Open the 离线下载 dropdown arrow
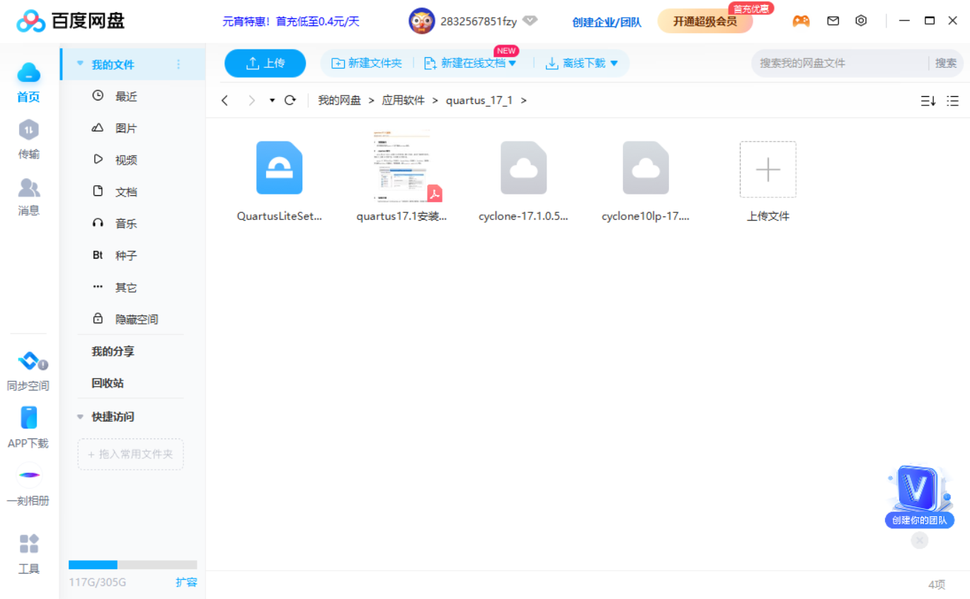This screenshot has height=599, width=970. pyautogui.click(x=614, y=64)
